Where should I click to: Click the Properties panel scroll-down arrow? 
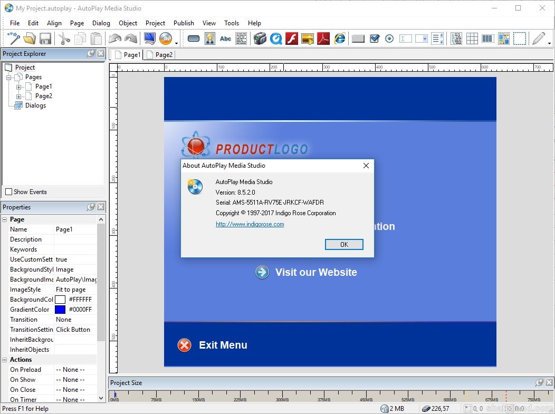coord(101,398)
